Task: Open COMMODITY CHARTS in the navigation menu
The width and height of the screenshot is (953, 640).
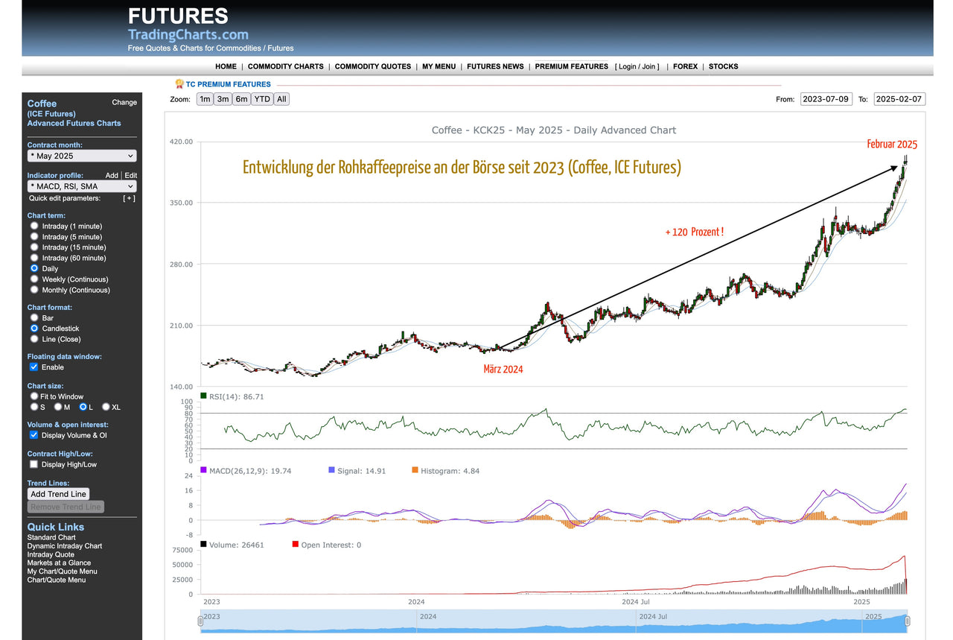Action: [285, 66]
